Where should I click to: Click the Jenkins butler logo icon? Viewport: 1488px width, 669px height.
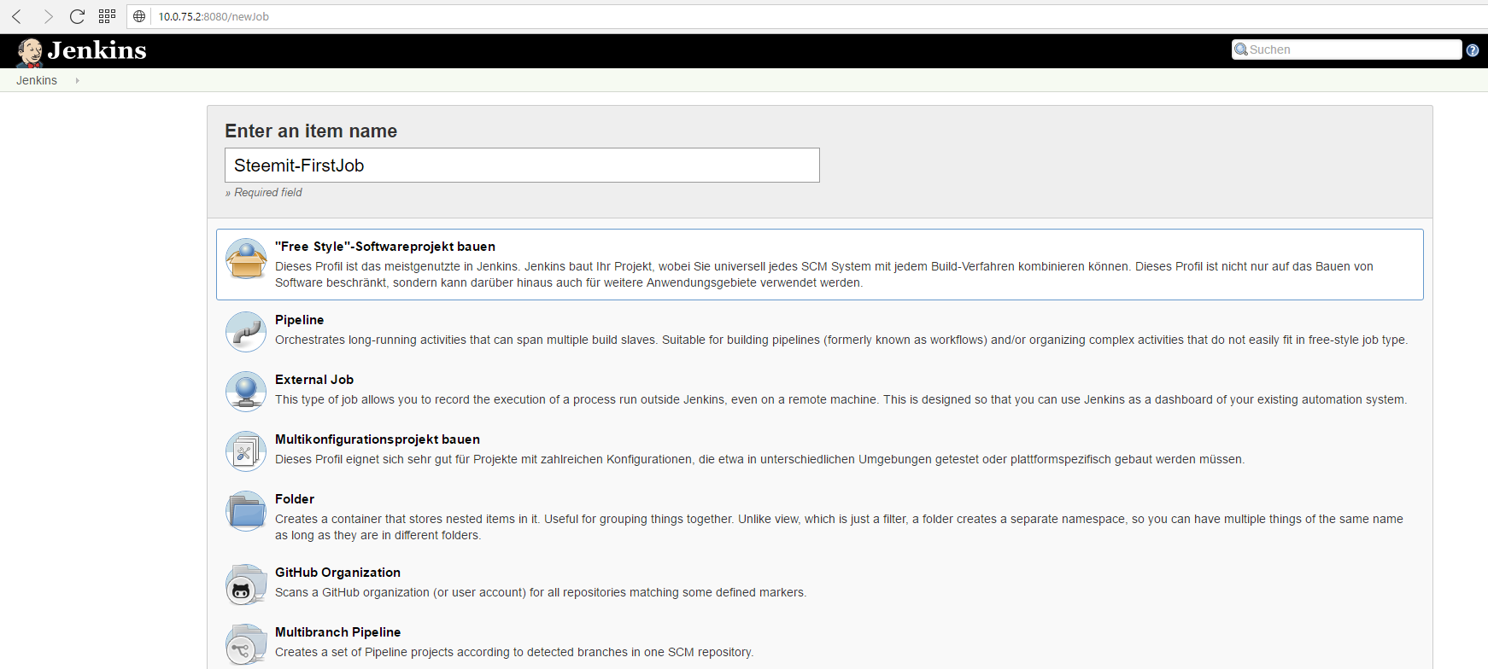click(30, 52)
